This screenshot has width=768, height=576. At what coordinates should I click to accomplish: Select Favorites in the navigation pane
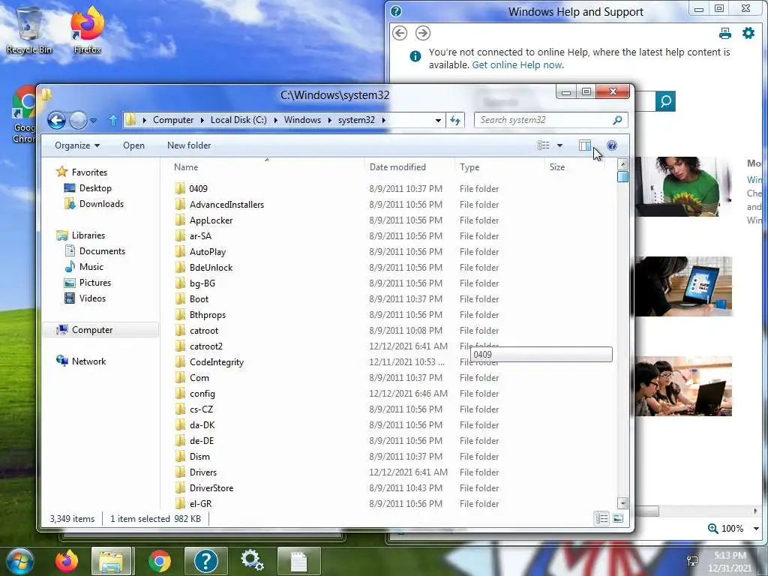click(89, 172)
